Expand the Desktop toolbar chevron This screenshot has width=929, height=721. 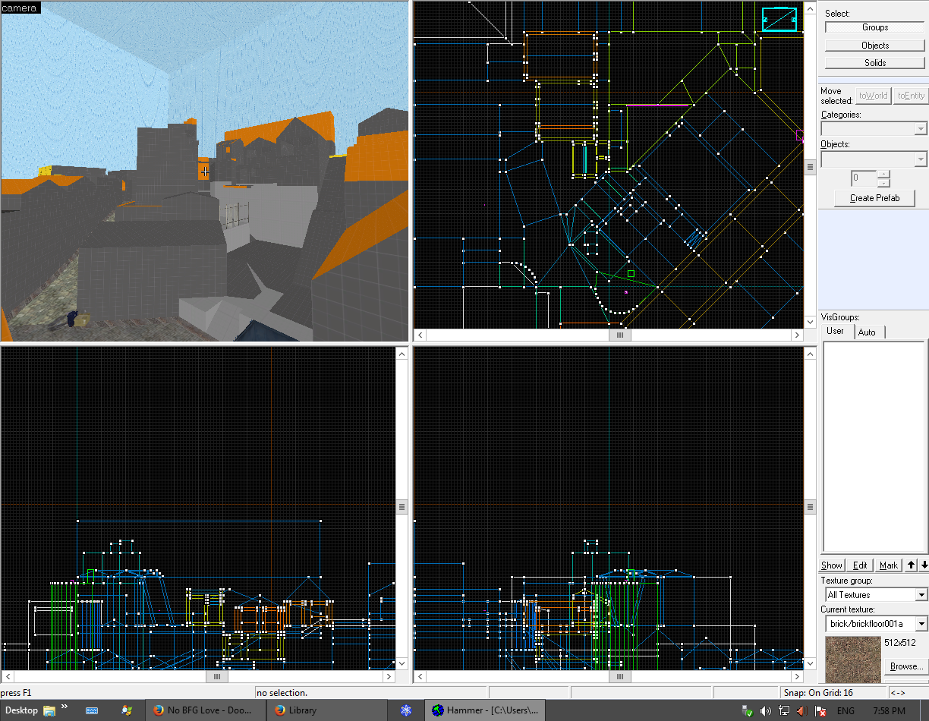(x=65, y=707)
